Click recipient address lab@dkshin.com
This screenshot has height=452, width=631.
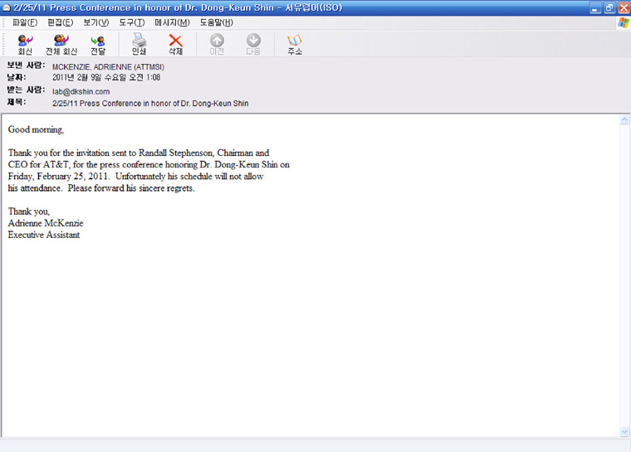[x=81, y=92]
